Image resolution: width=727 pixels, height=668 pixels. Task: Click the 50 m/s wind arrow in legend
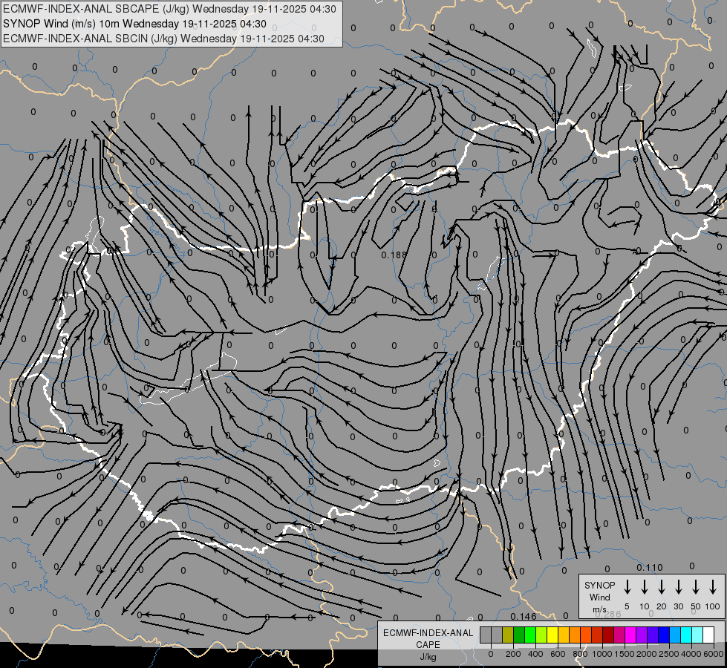pos(696,587)
